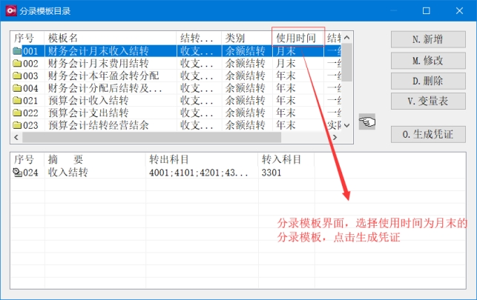477x300 pixels.
Task: Maximize the 分录模板目录 window
Action: coord(427,10)
